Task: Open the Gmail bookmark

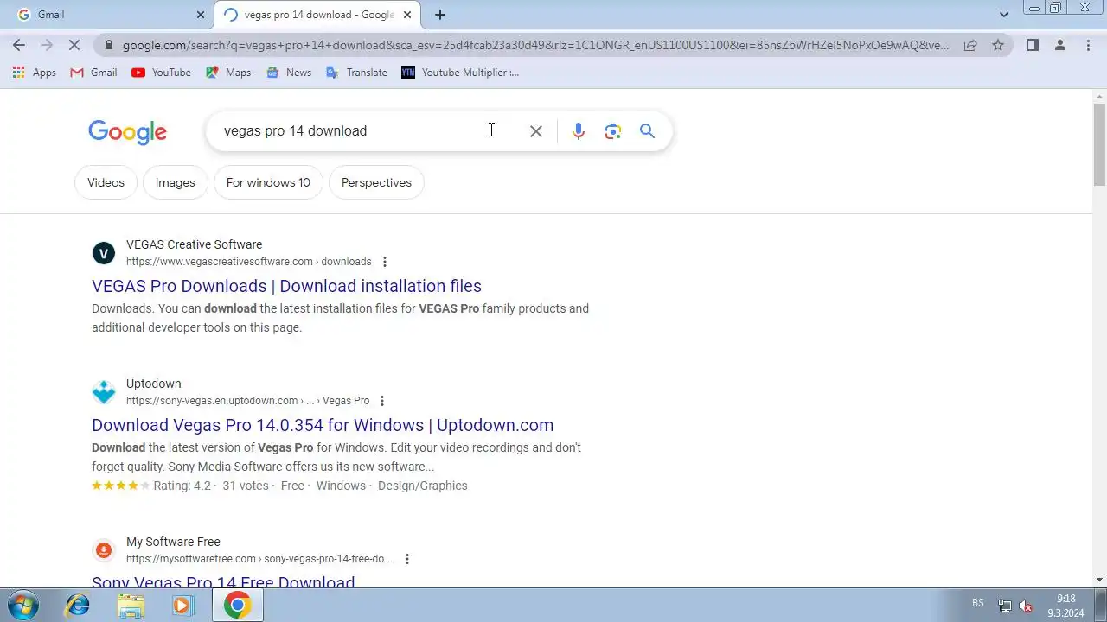Action: [x=93, y=73]
